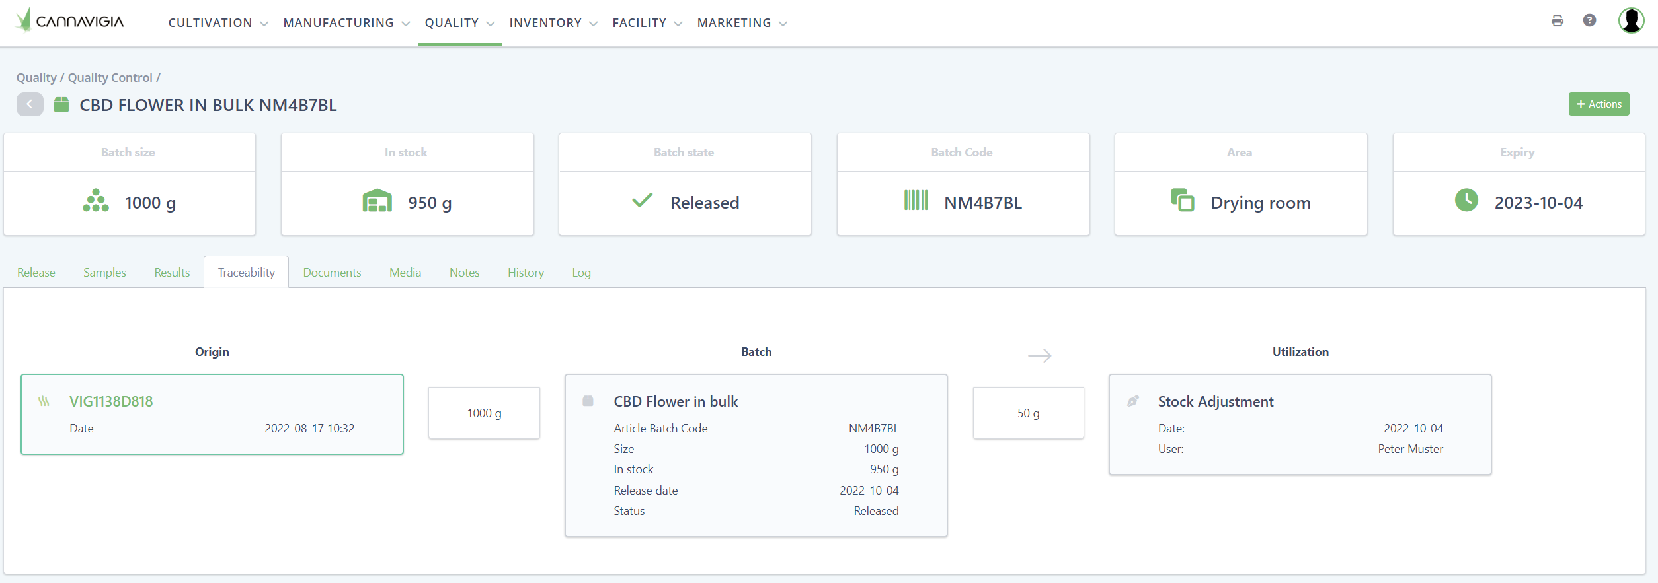Open origin batch VIG1138D818 link
1658x583 pixels.
(111, 401)
